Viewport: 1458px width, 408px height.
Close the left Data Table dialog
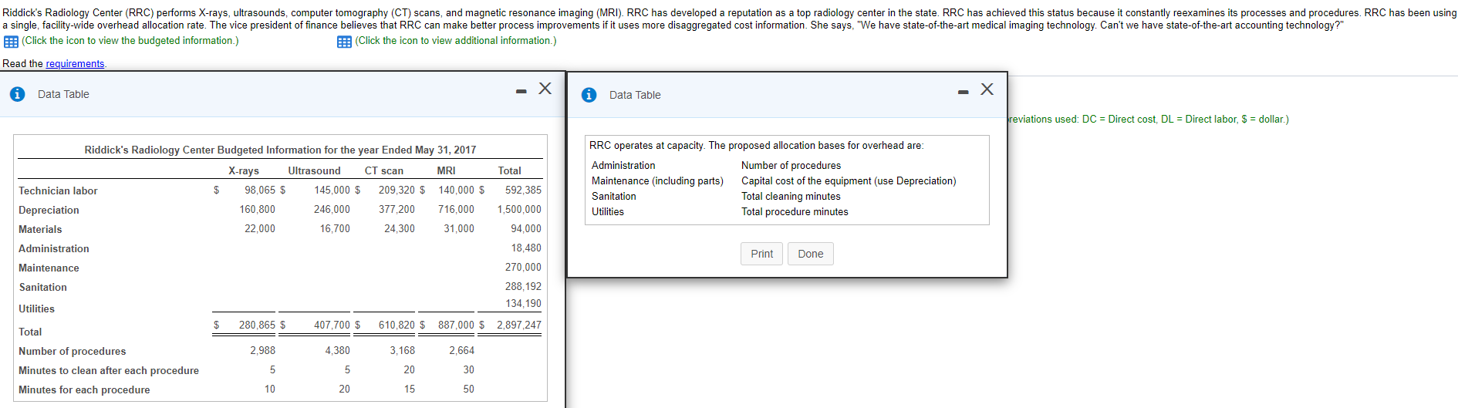pyautogui.click(x=545, y=89)
